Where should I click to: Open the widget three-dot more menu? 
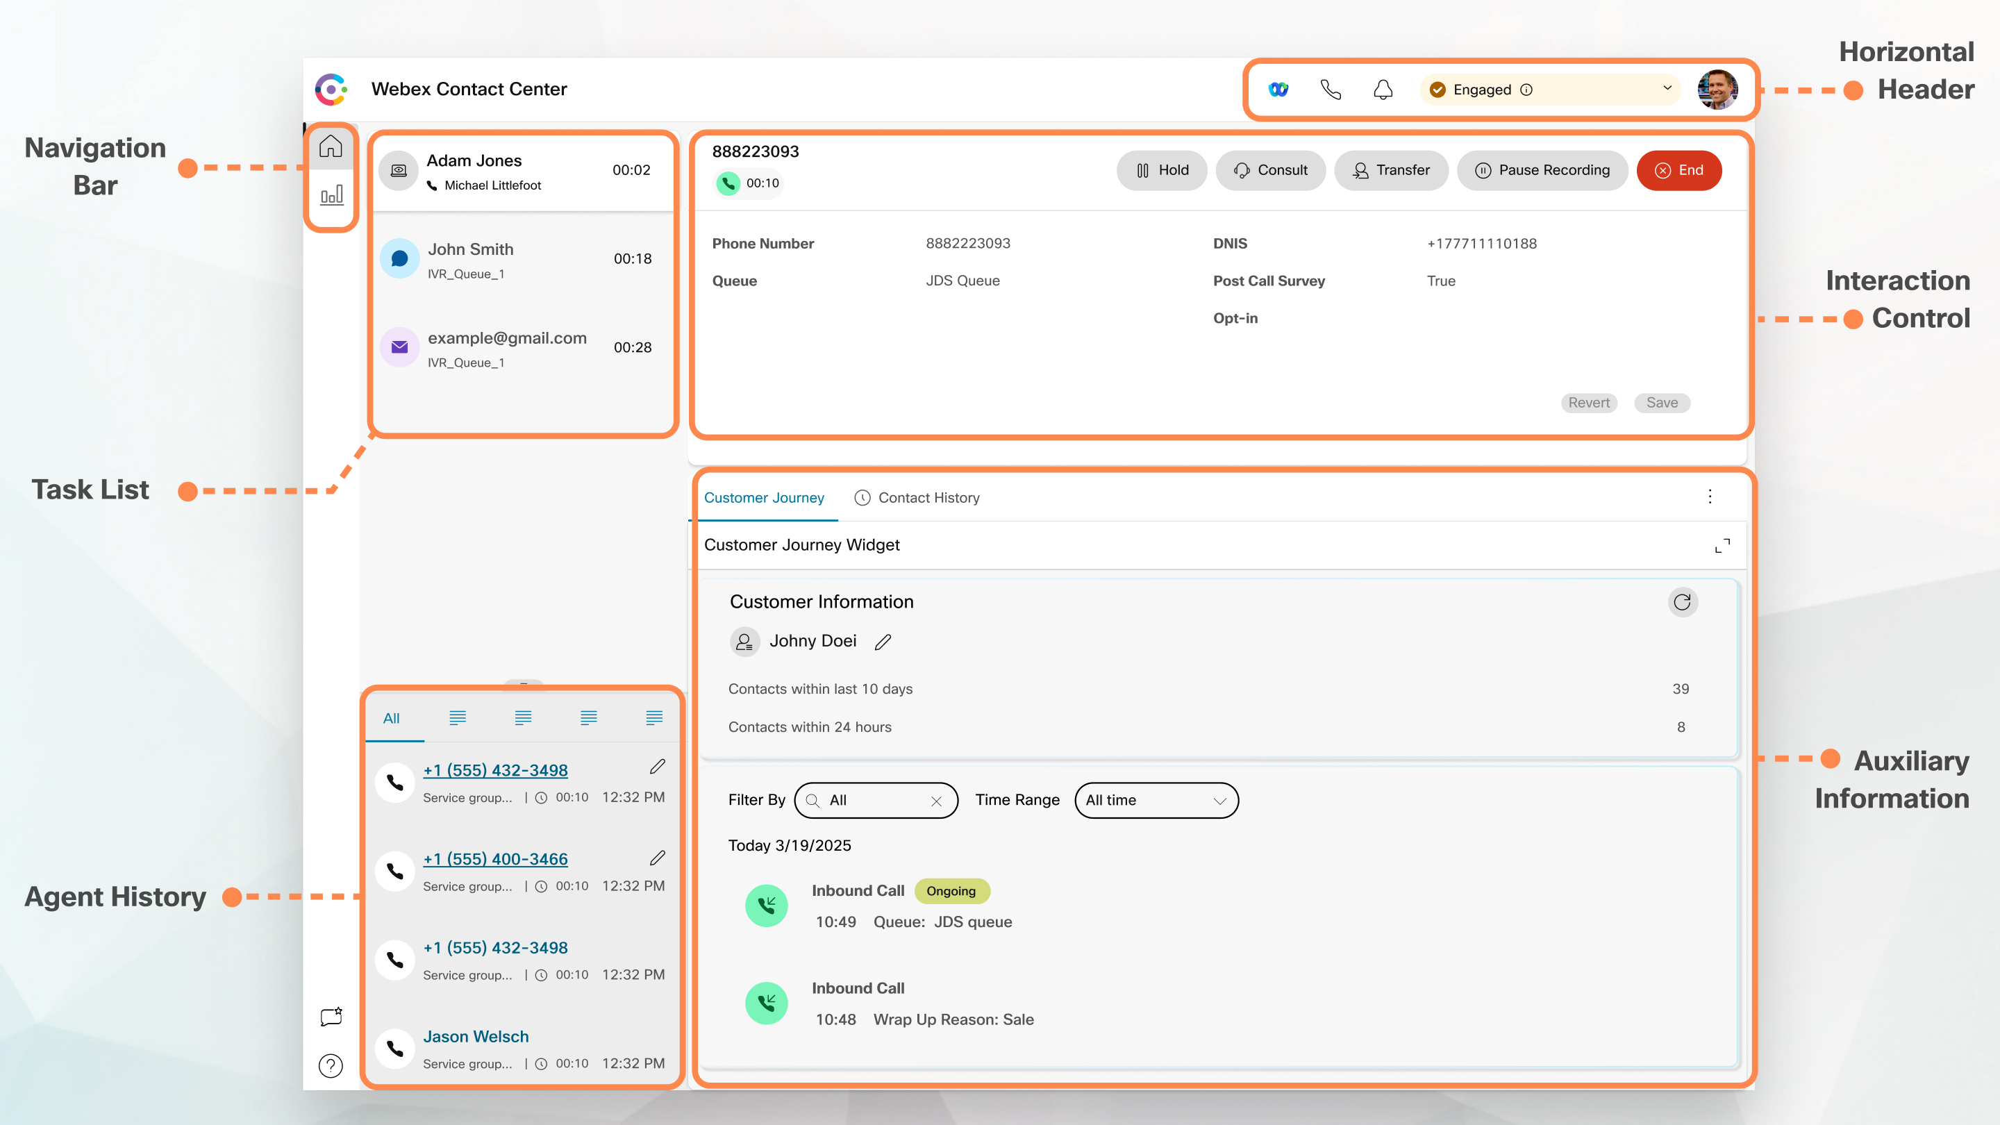[1710, 497]
